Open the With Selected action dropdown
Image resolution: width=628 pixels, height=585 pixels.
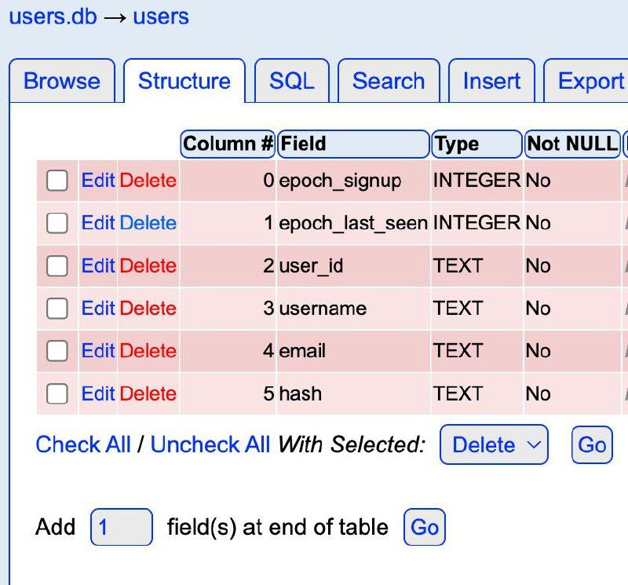(x=494, y=445)
